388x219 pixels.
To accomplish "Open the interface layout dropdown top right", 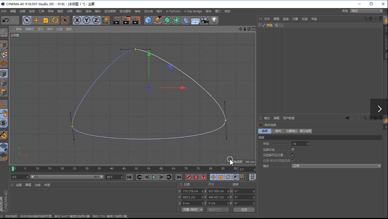I will pos(367,11).
